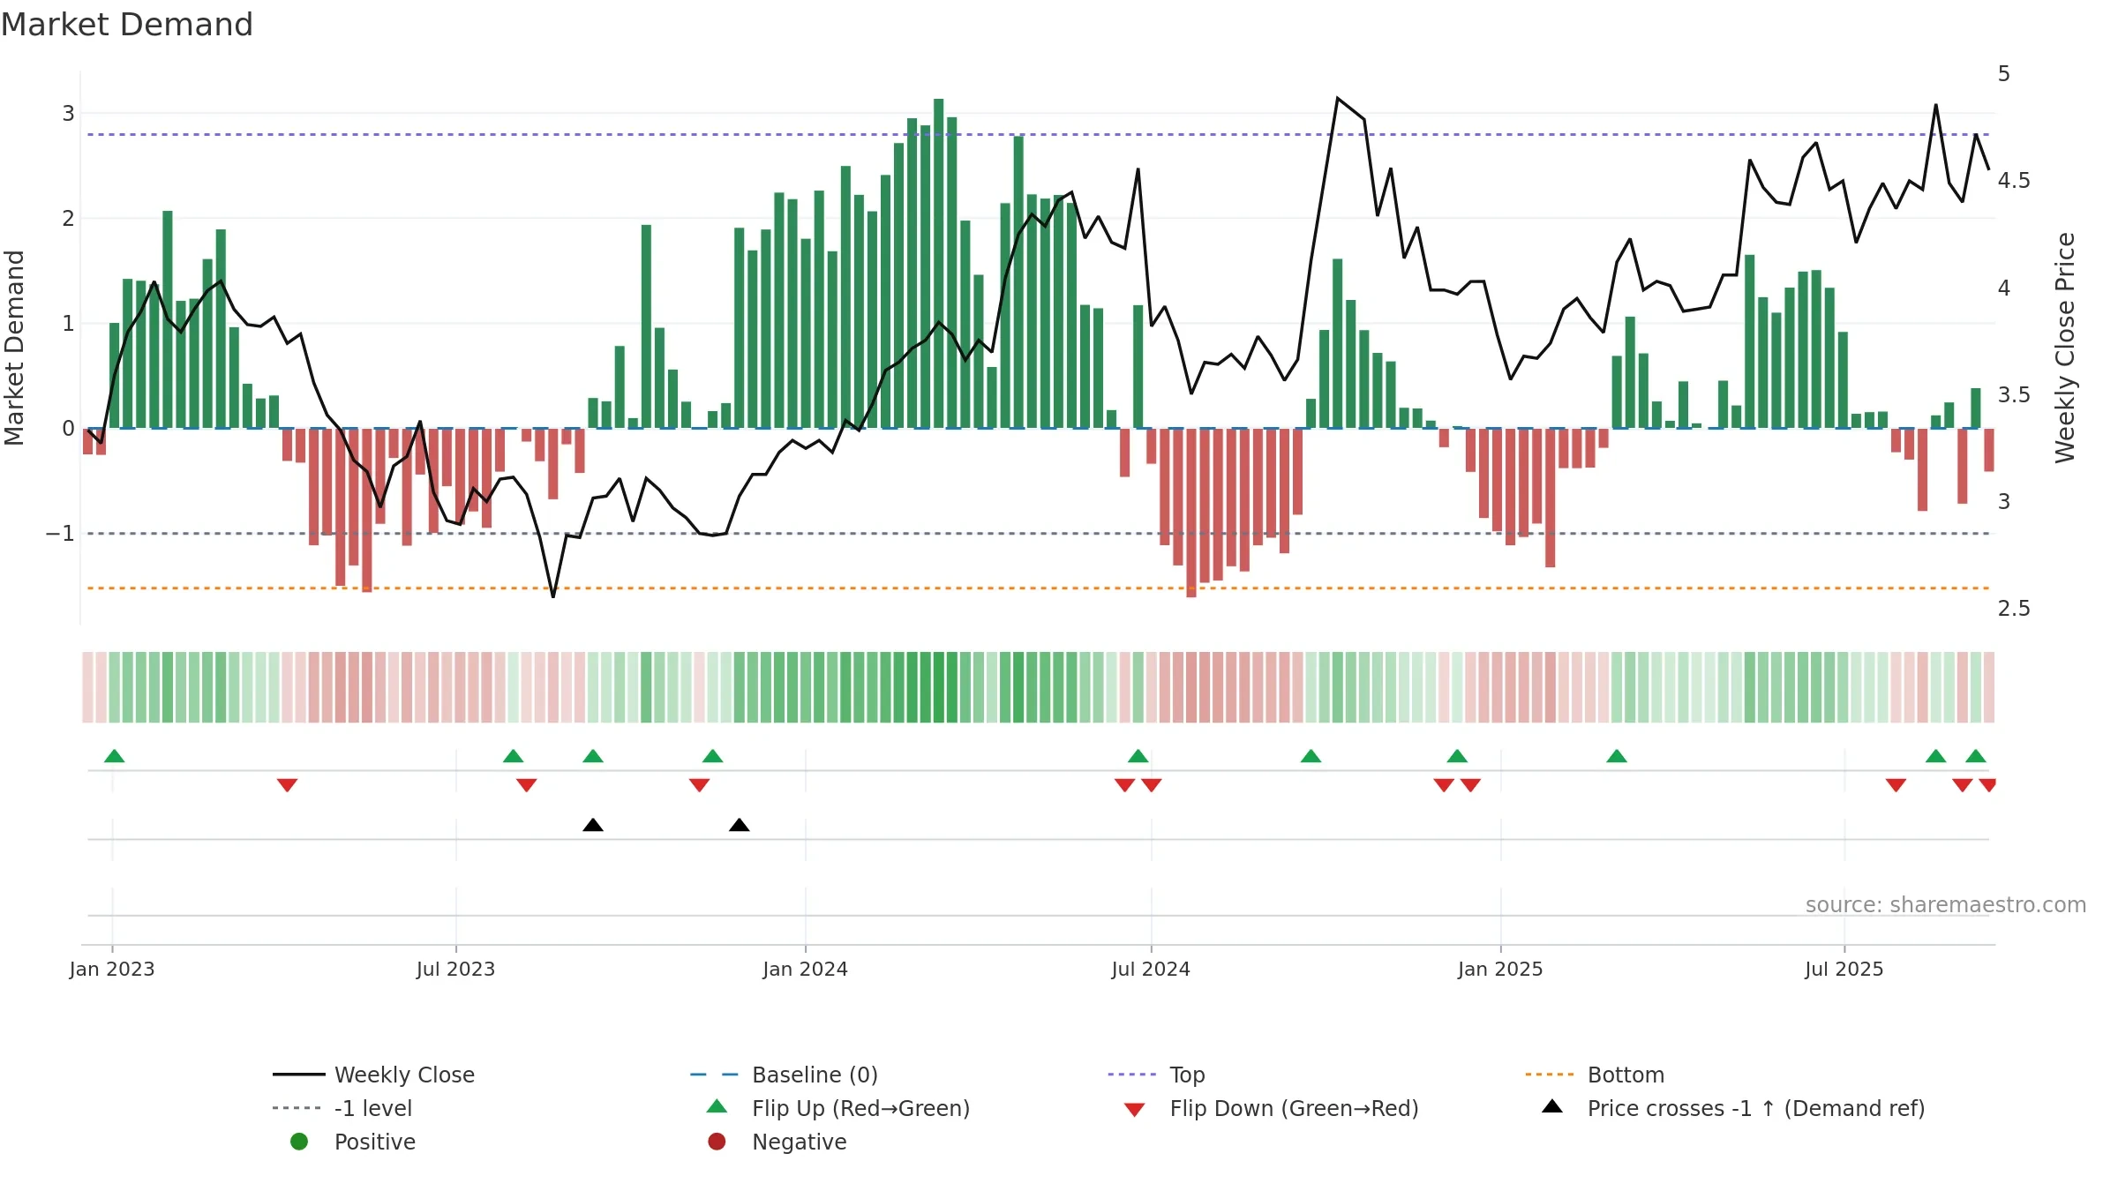Click the blue dashed Baseline (0) legend sample
Image resolution: width=2118 pixels, height=1191 pixels.
[x=717, y=1075]
